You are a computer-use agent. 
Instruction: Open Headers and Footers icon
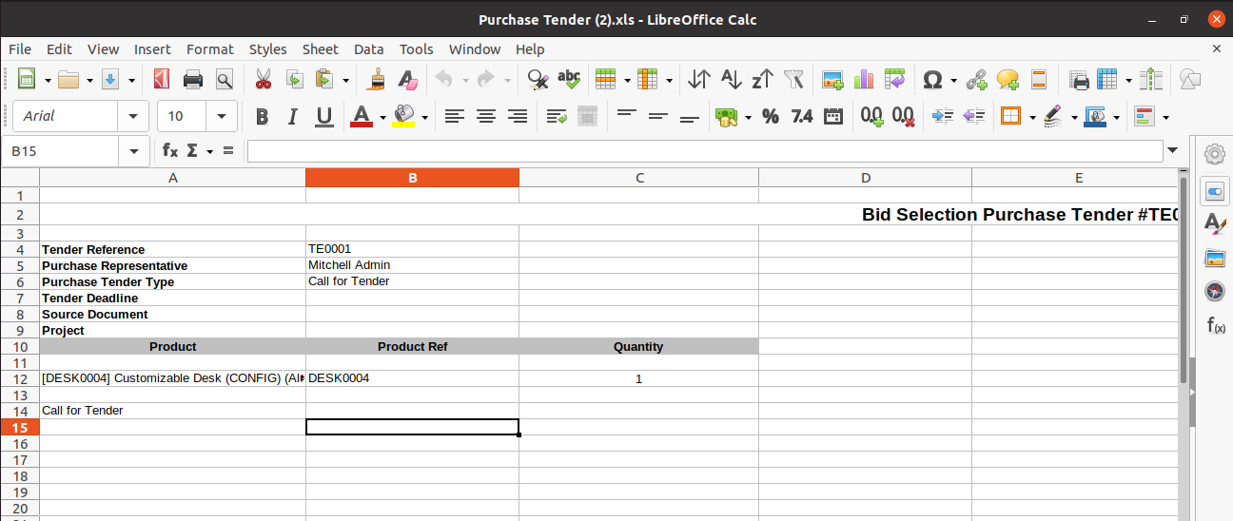(x=1039, y=79)
